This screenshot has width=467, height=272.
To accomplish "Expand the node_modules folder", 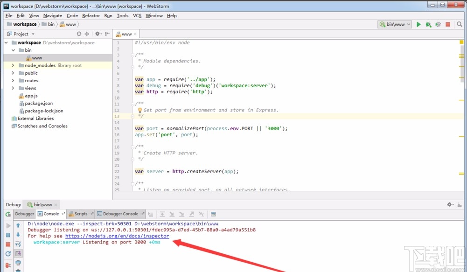I will [x=13, y=66].
